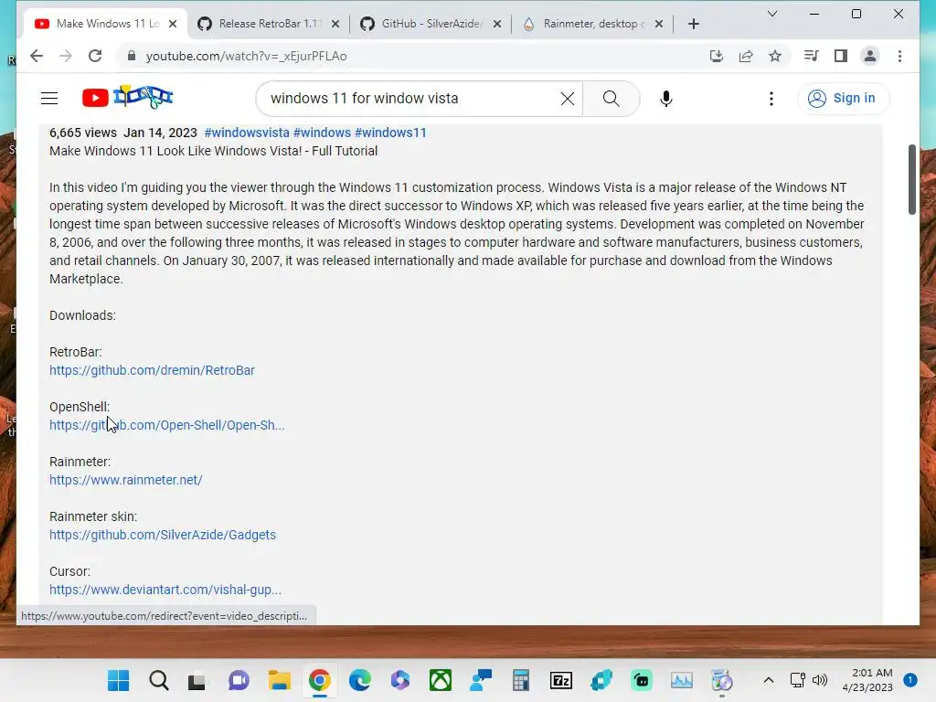The image size is (936, 702).
Task: Open the notification badge in tray
Action: pyautogui.click(x=910, y=680)
